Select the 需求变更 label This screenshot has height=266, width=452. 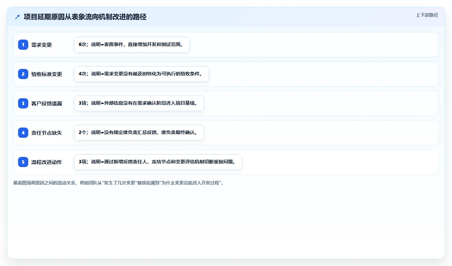pos(42,45)
